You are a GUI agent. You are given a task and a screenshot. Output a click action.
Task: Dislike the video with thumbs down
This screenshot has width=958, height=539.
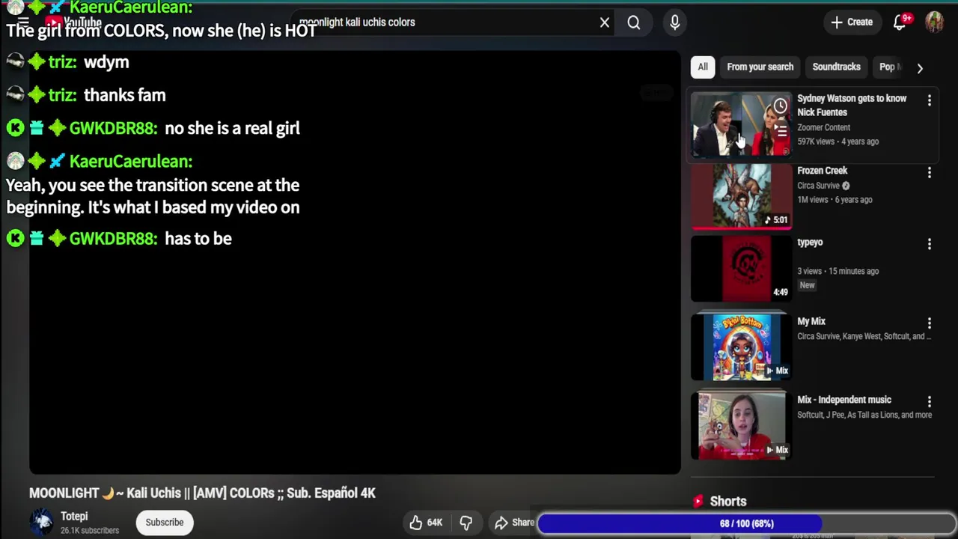[x=466, y=523]
